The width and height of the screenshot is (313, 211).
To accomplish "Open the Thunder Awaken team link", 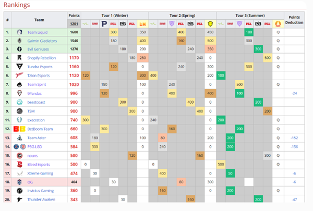I will click(x=41, y=200).
